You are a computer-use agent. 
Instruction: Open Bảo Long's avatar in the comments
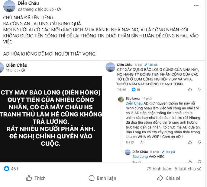pos(121,99)
